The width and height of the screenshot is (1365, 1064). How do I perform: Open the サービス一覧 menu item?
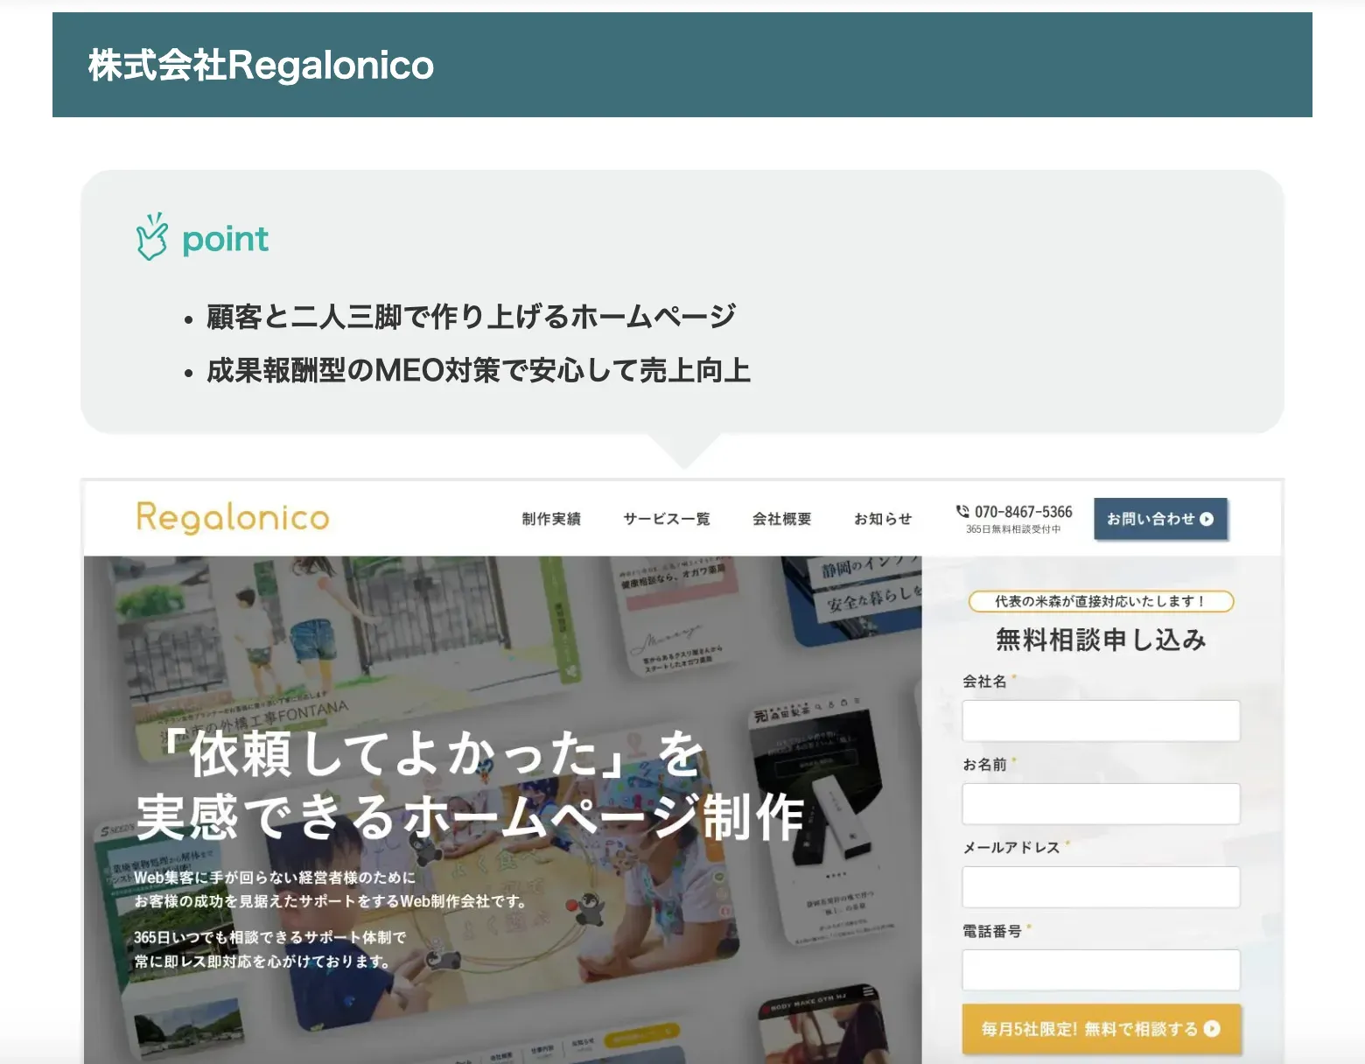(667, 519)
